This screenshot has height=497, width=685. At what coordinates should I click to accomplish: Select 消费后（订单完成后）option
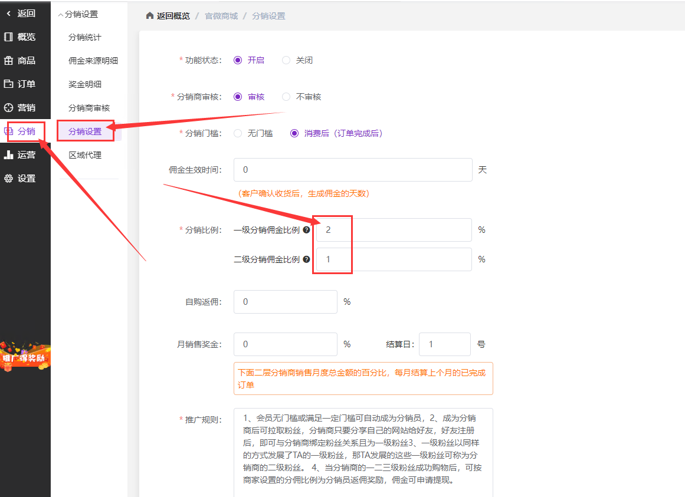pyautogui.click(x=294, y=133)
